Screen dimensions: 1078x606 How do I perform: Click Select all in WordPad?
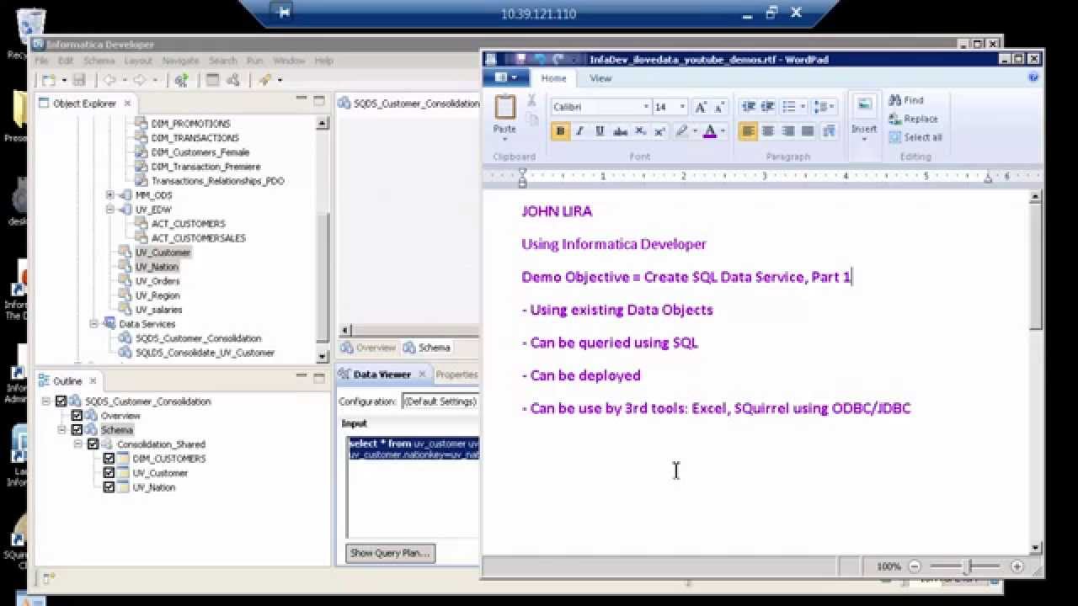pos(915,137)
